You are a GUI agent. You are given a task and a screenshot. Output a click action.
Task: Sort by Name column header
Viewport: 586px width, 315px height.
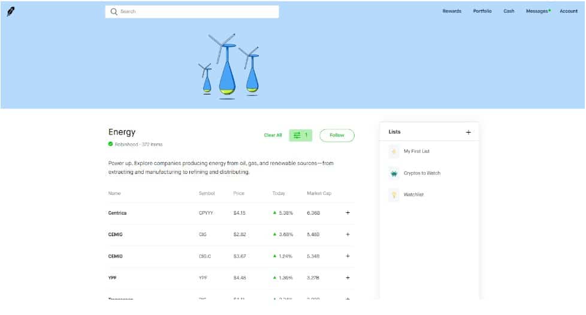coord(114,194)
